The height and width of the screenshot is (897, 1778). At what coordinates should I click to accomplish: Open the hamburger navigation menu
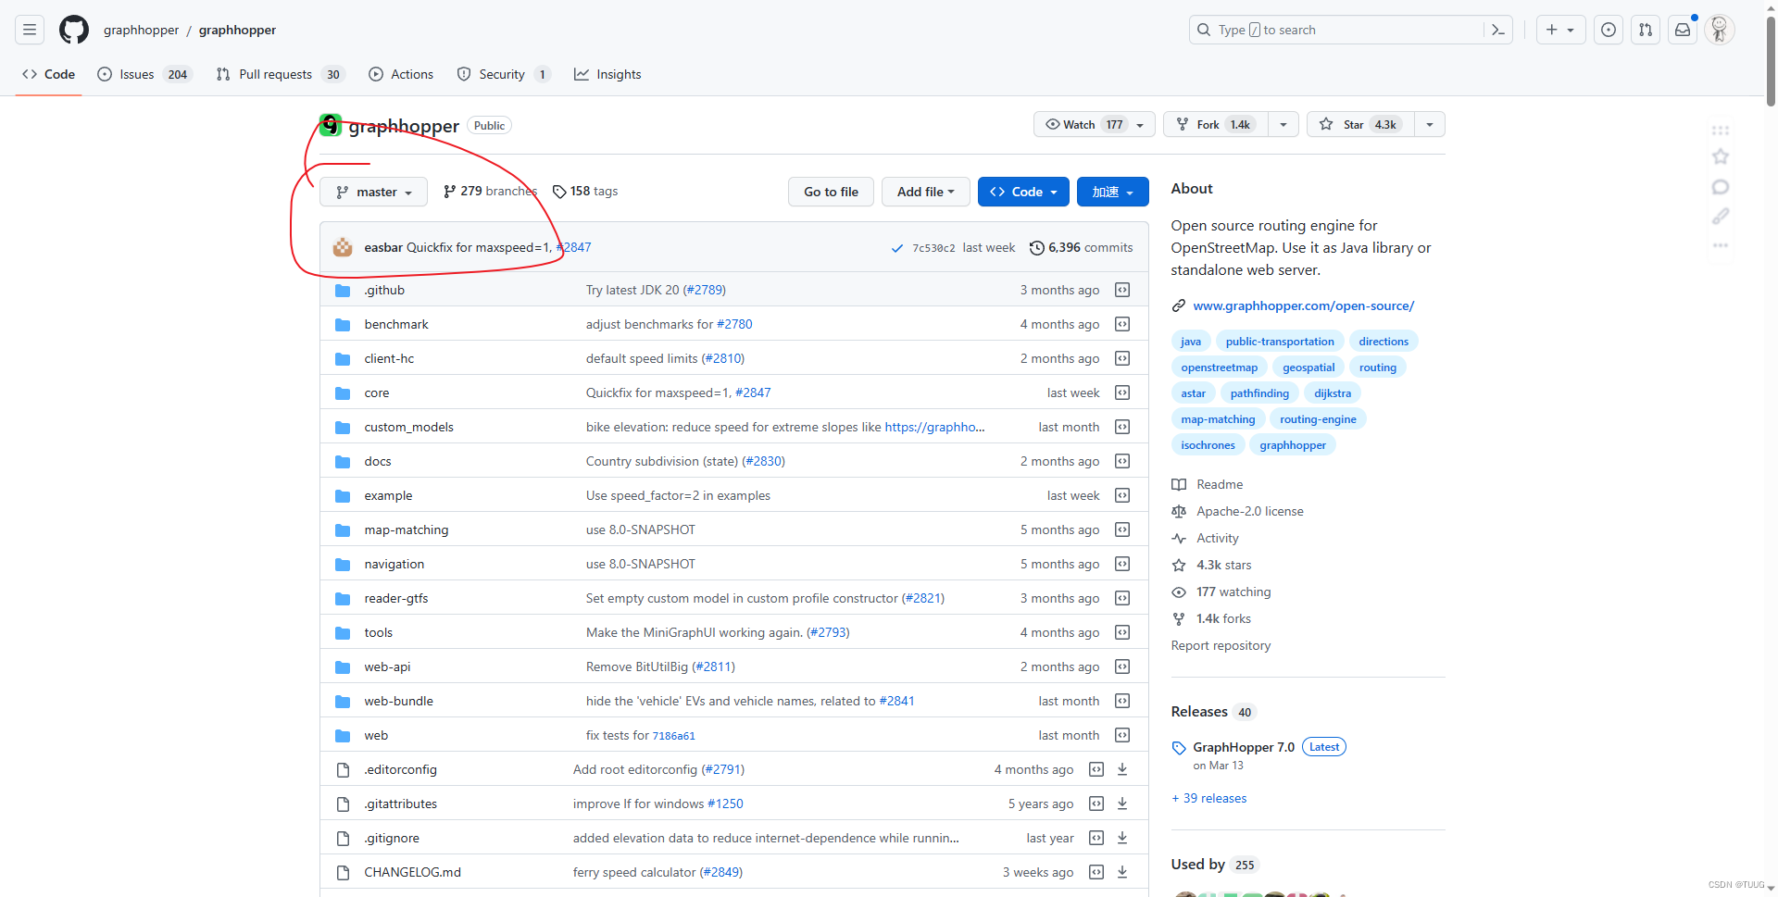(x=30, y=30)
